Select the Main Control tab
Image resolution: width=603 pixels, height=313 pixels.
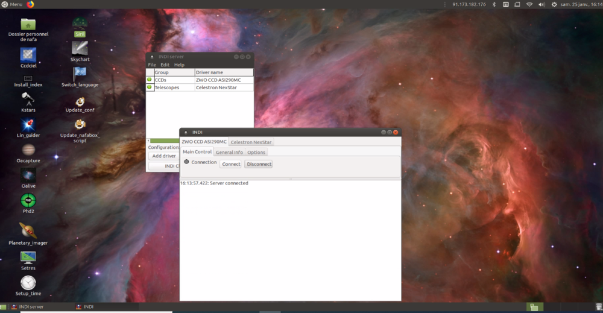(197, 152)
